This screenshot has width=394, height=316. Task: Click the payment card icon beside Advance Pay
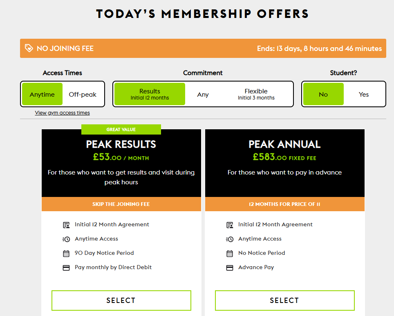[230, 267]
